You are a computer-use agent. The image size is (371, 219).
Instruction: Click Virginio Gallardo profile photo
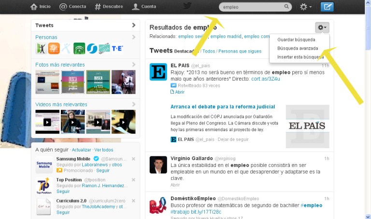(158, 164)
